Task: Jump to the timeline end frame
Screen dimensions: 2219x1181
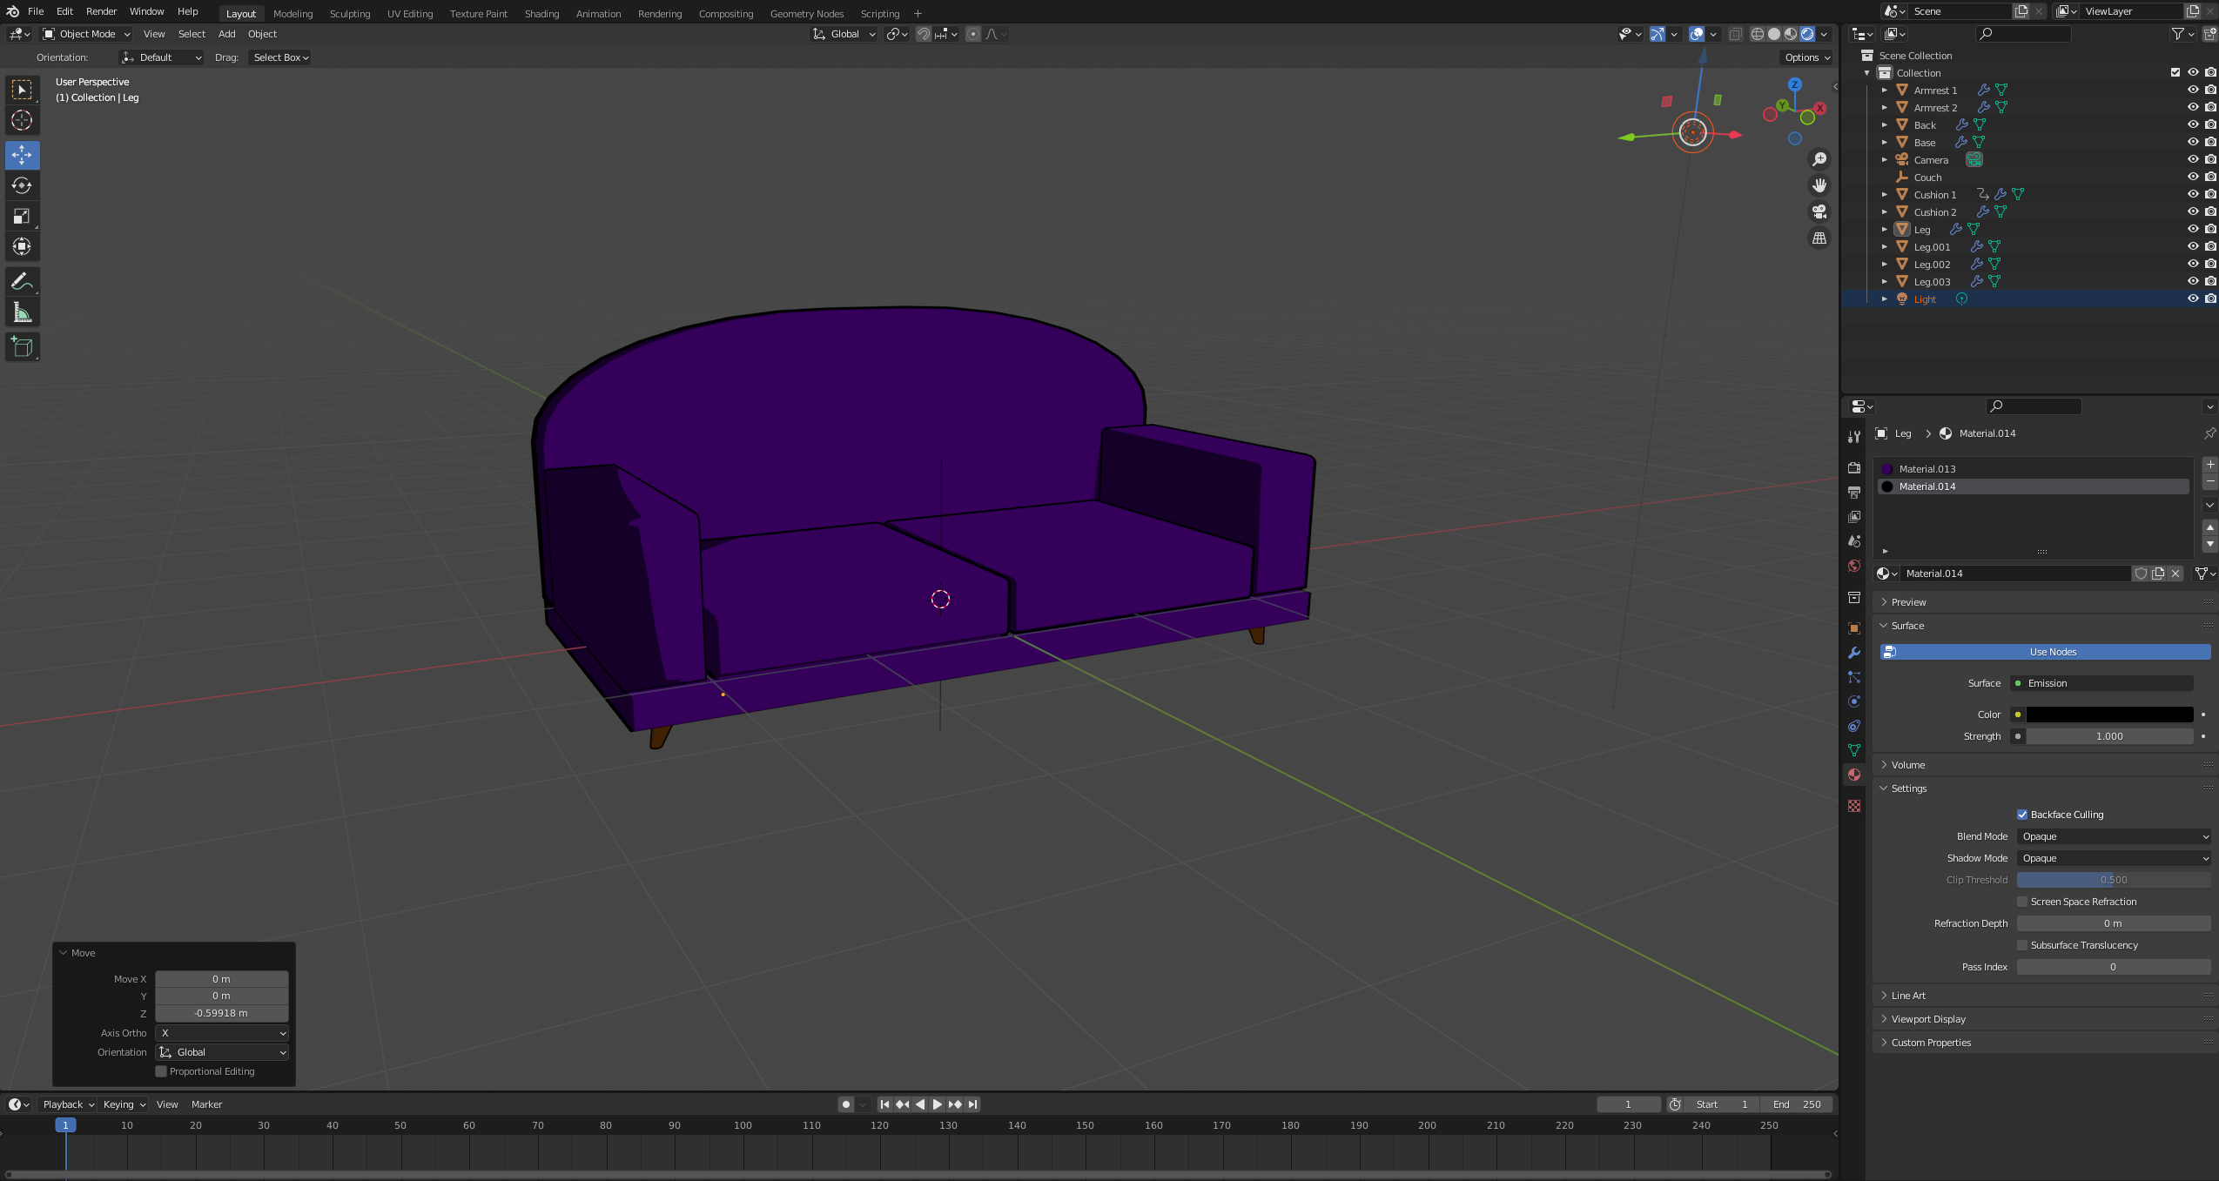Action: point(972,1104)
